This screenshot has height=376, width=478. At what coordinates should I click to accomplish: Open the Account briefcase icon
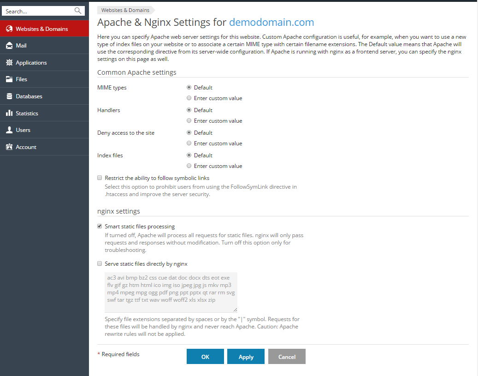(x=10, y=147)
